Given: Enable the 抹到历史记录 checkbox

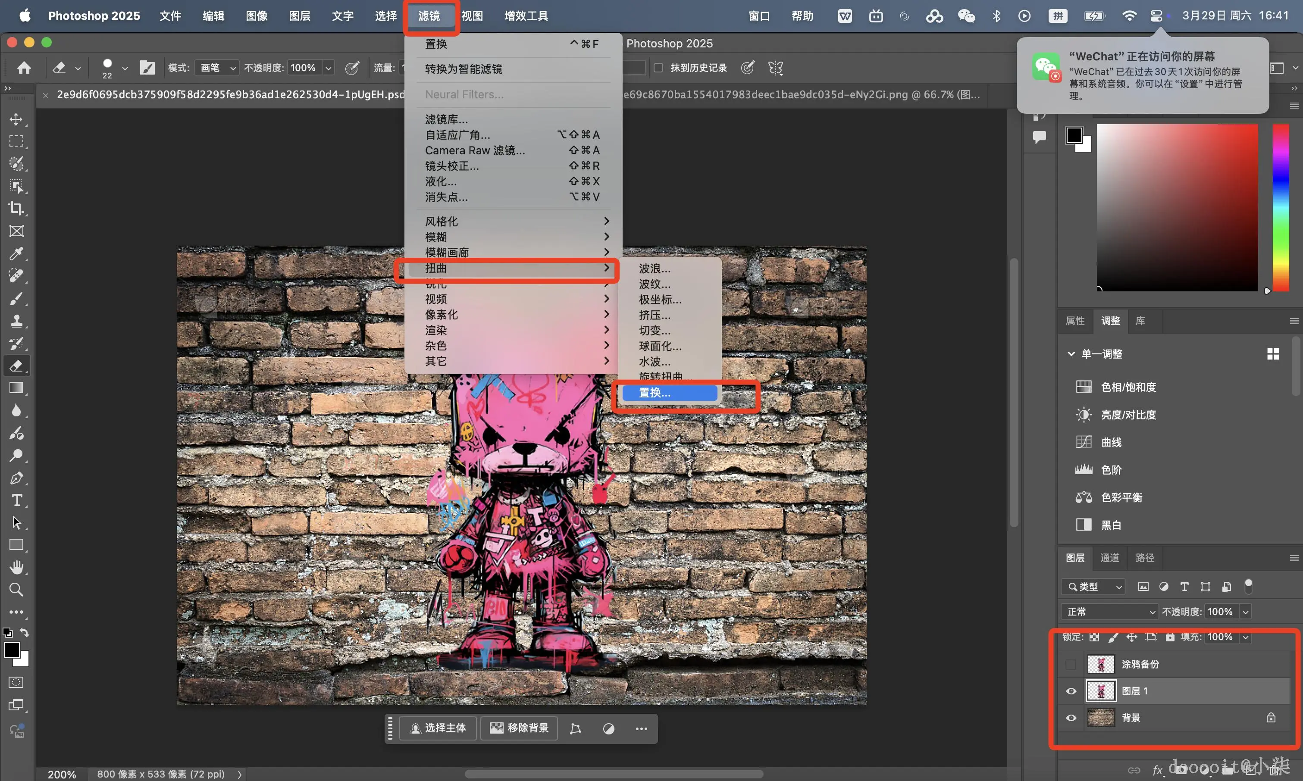Looking at the screenshot, I should [x=658, y=68].
